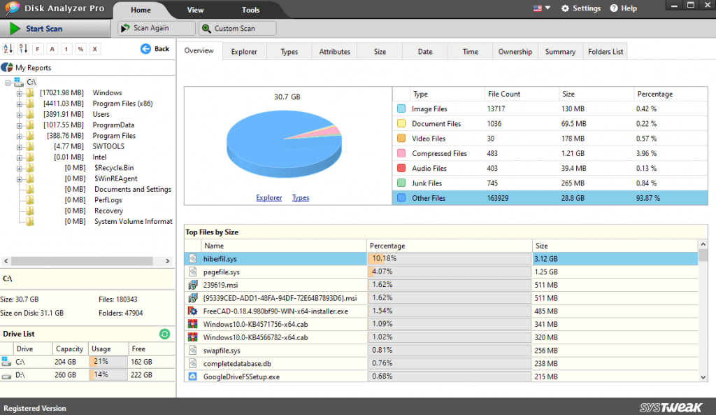Click the 1 filter button
716x415 pixels.
66,49
